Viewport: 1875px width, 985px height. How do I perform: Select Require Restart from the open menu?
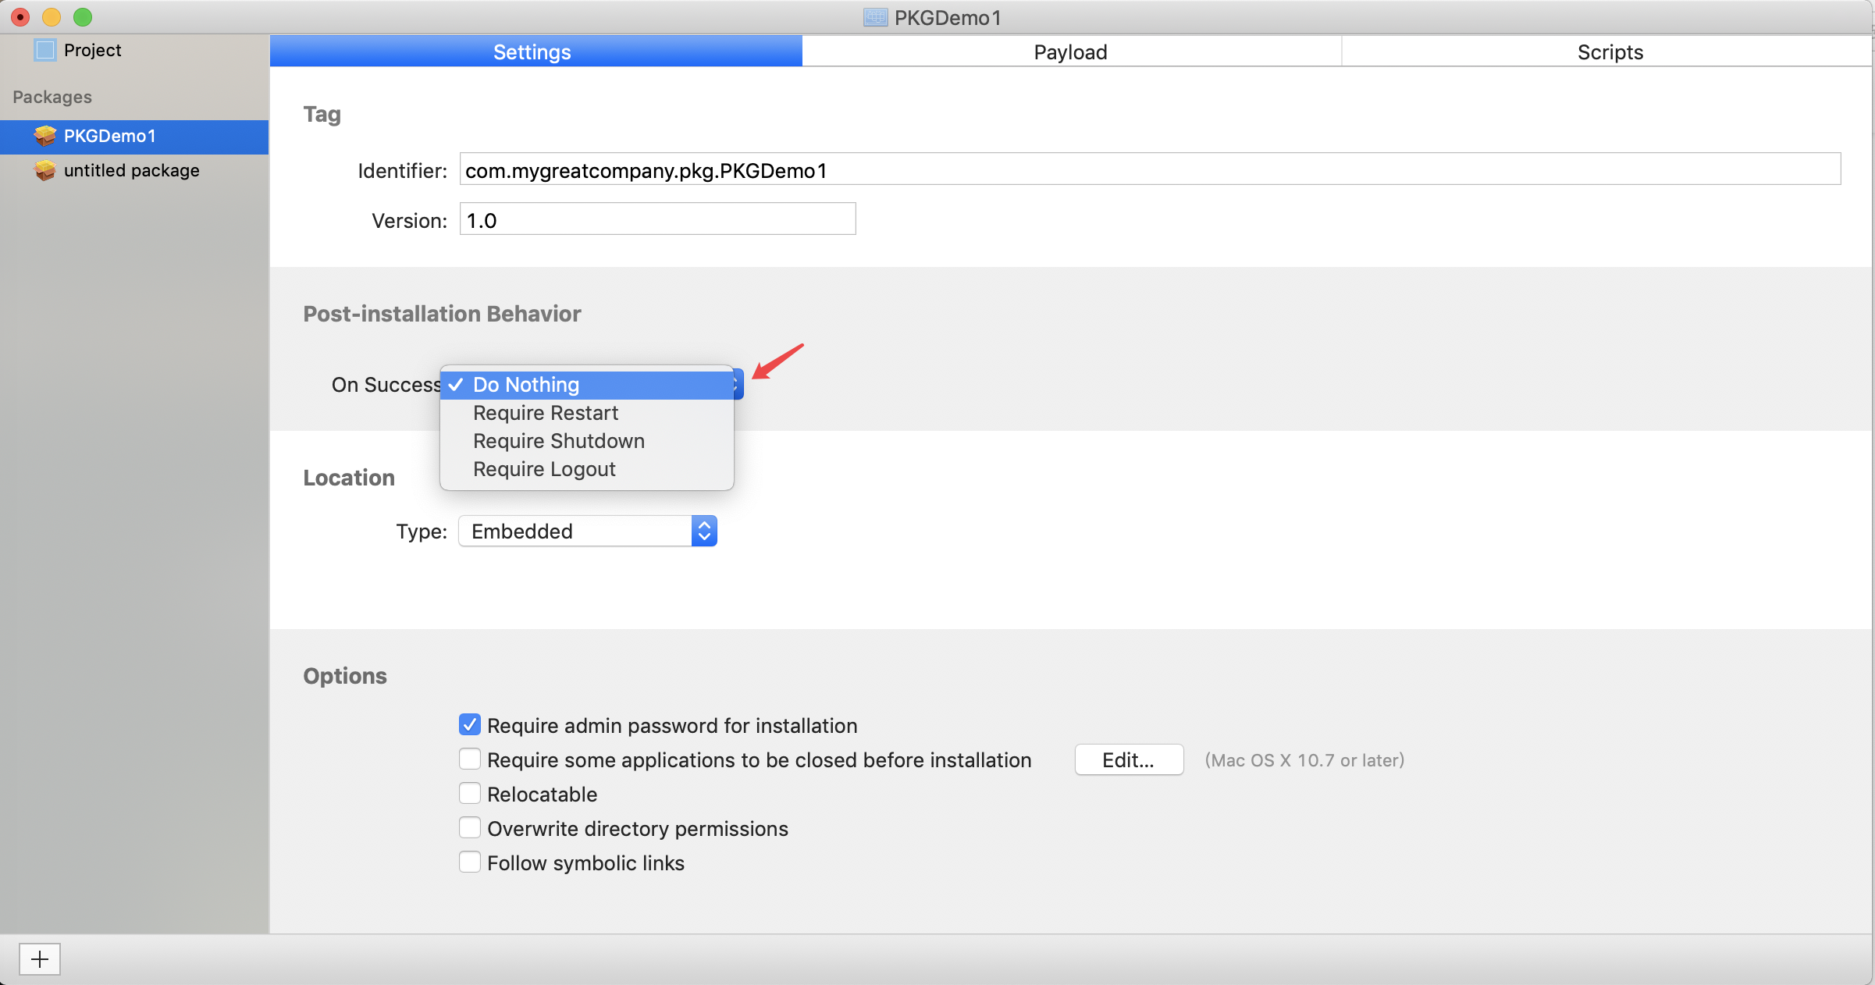545,412
